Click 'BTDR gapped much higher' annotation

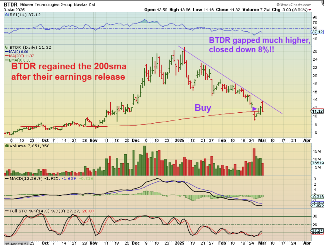tap(259, 40)
